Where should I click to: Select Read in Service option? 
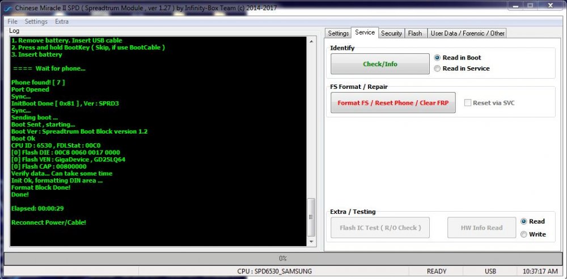click(x=462, y=68)
